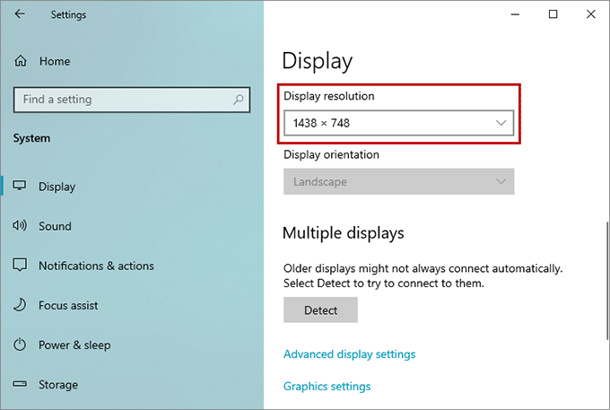The width and height of the screenshot is (610, 410).
Task: Open Graphics settings link
Action: pyautogui.click(x=327, y=387)
